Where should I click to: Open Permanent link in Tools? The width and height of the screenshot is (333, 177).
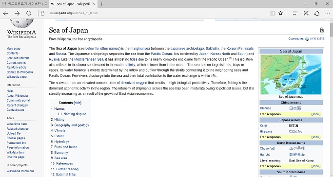[17, 143]
